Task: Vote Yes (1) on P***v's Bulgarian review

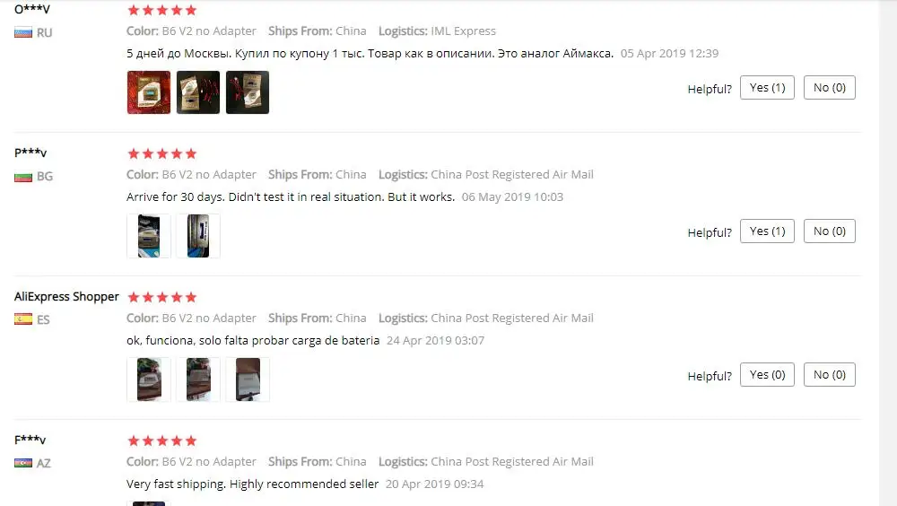Action: tap(767, 231)
